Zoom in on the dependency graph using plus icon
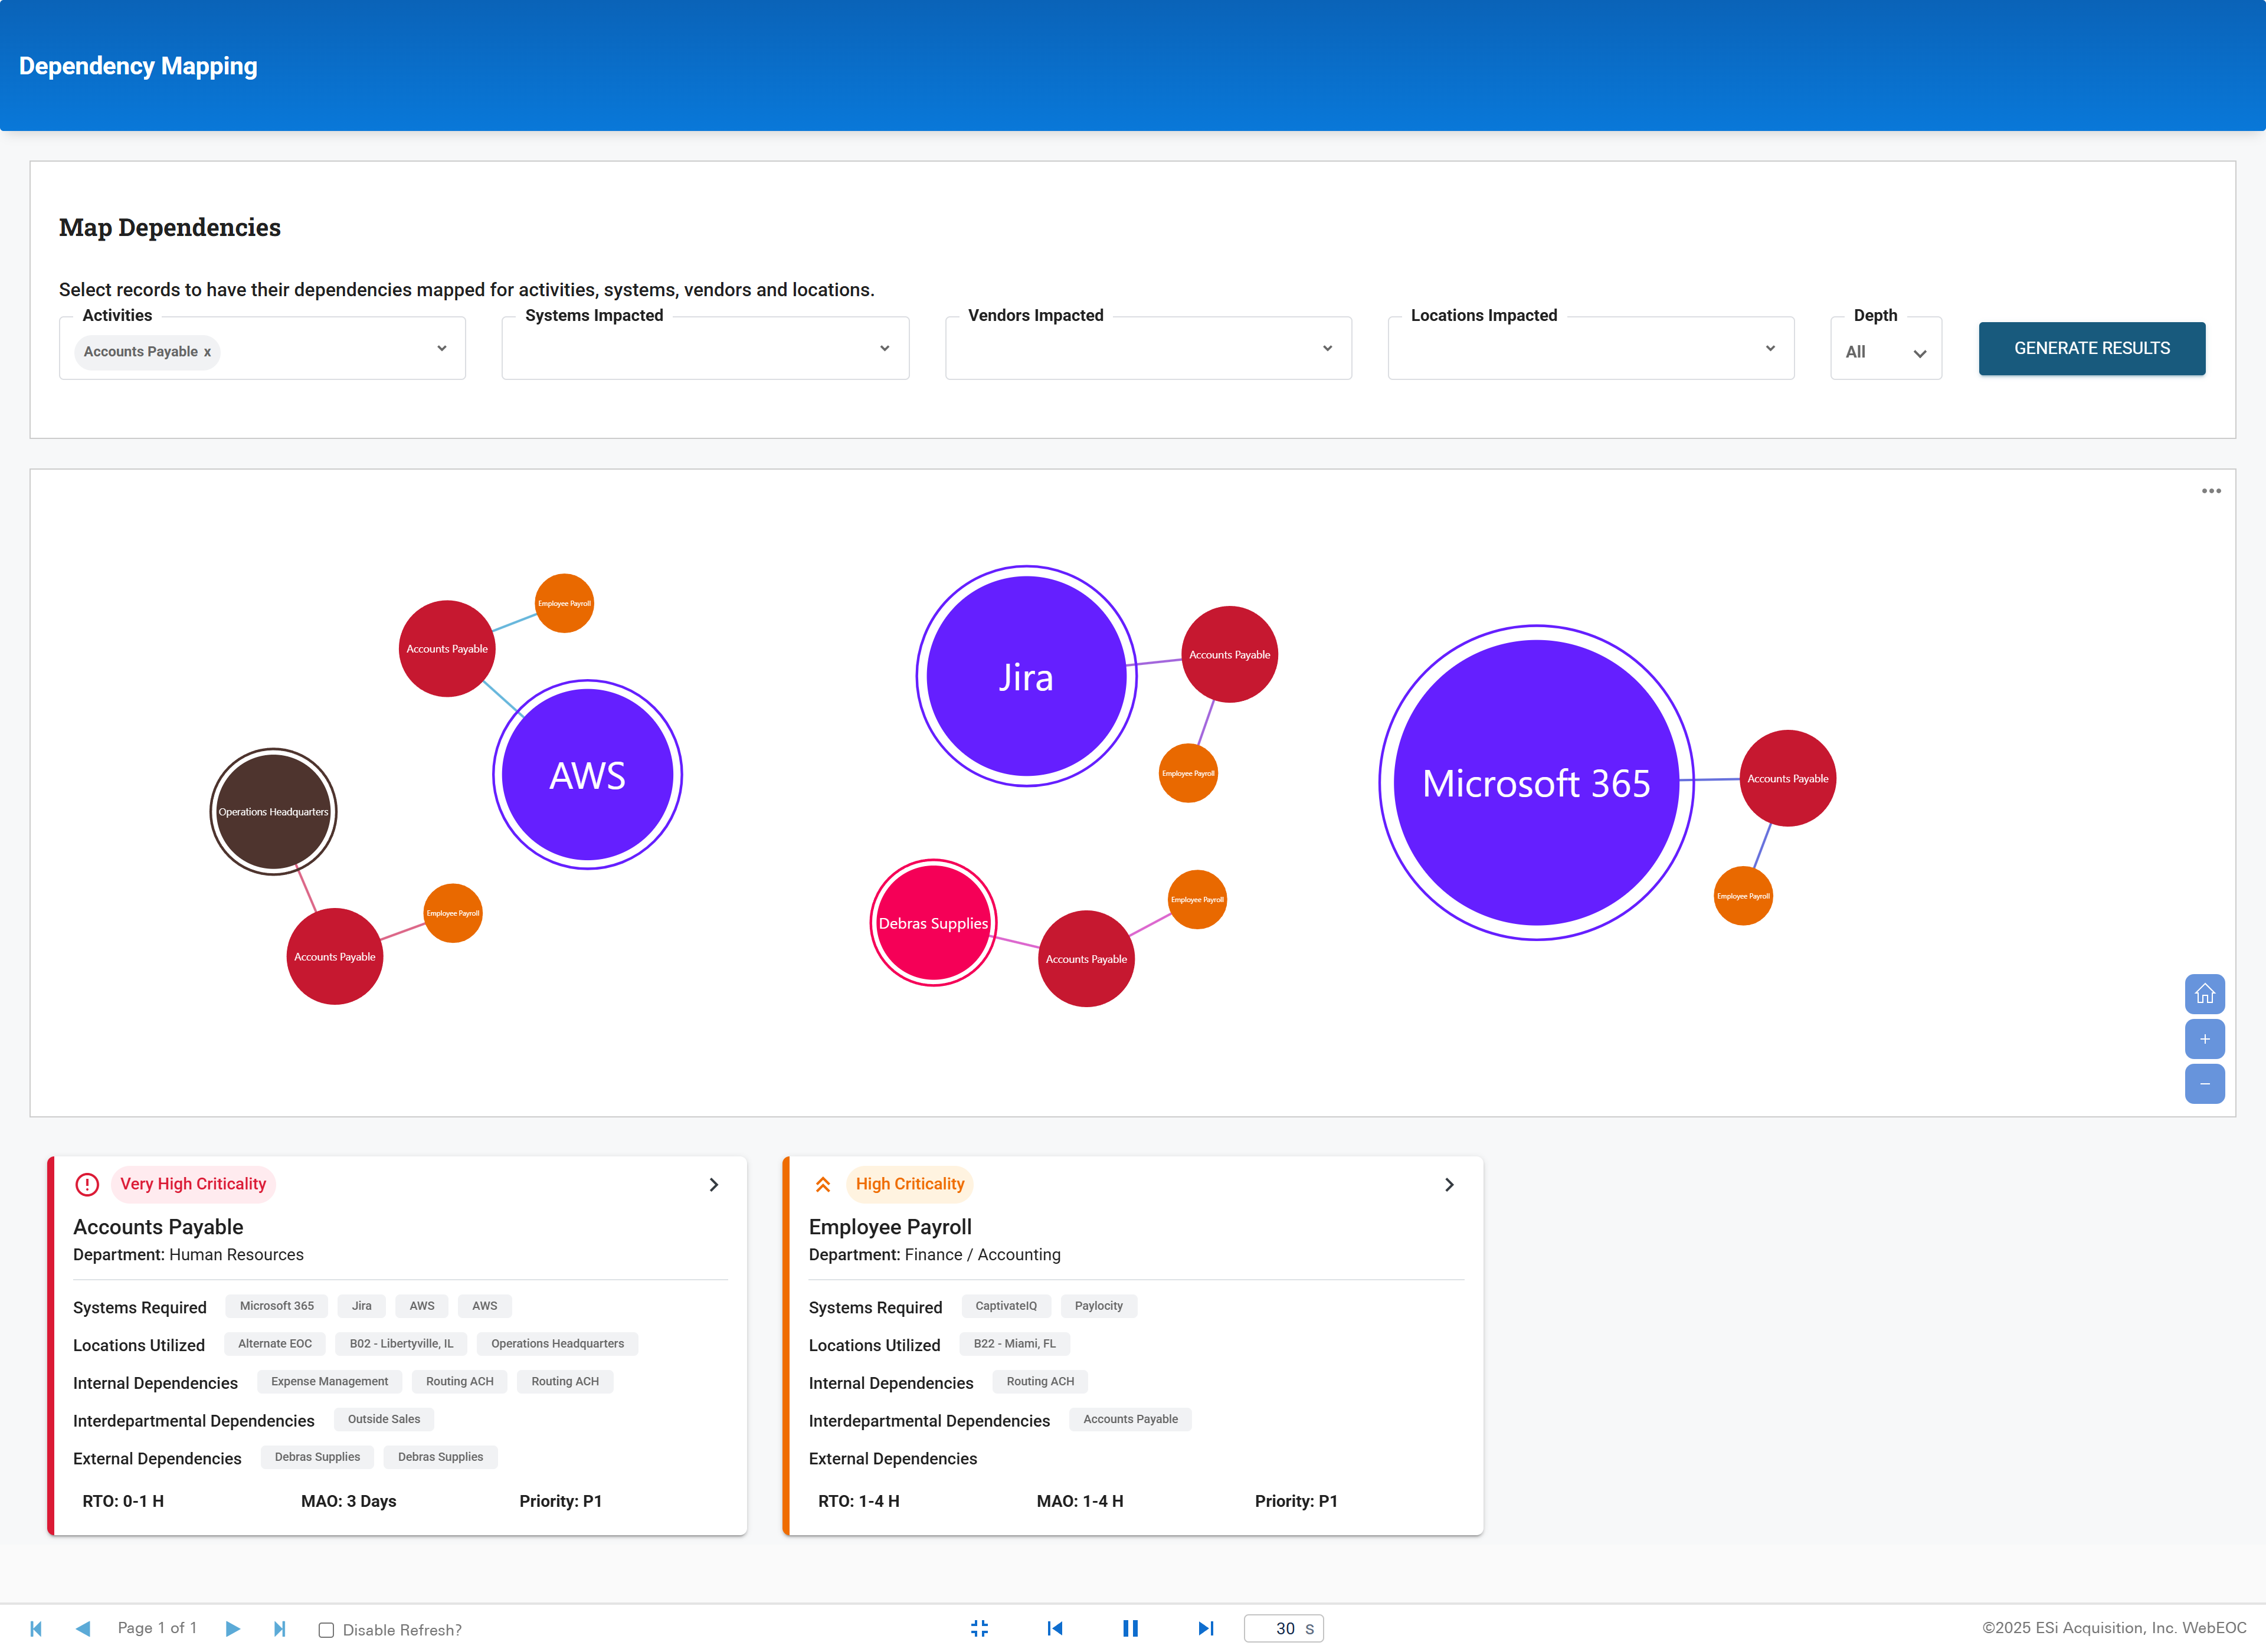The width and height of the screenshot is (2266, 1652). tap(2205, 1039)
